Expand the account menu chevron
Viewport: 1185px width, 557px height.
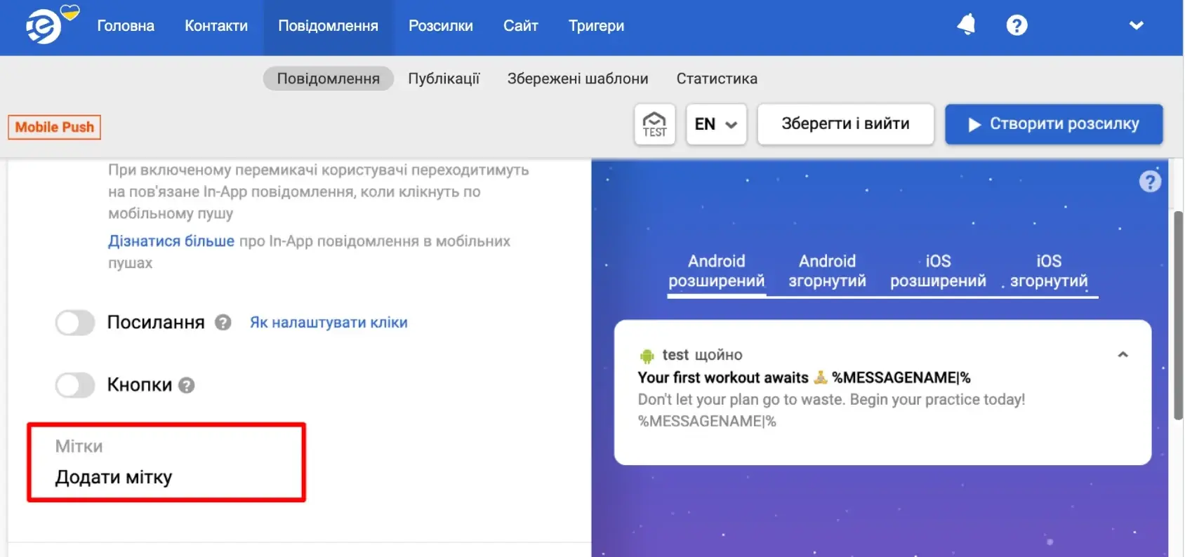(1136, 25)
